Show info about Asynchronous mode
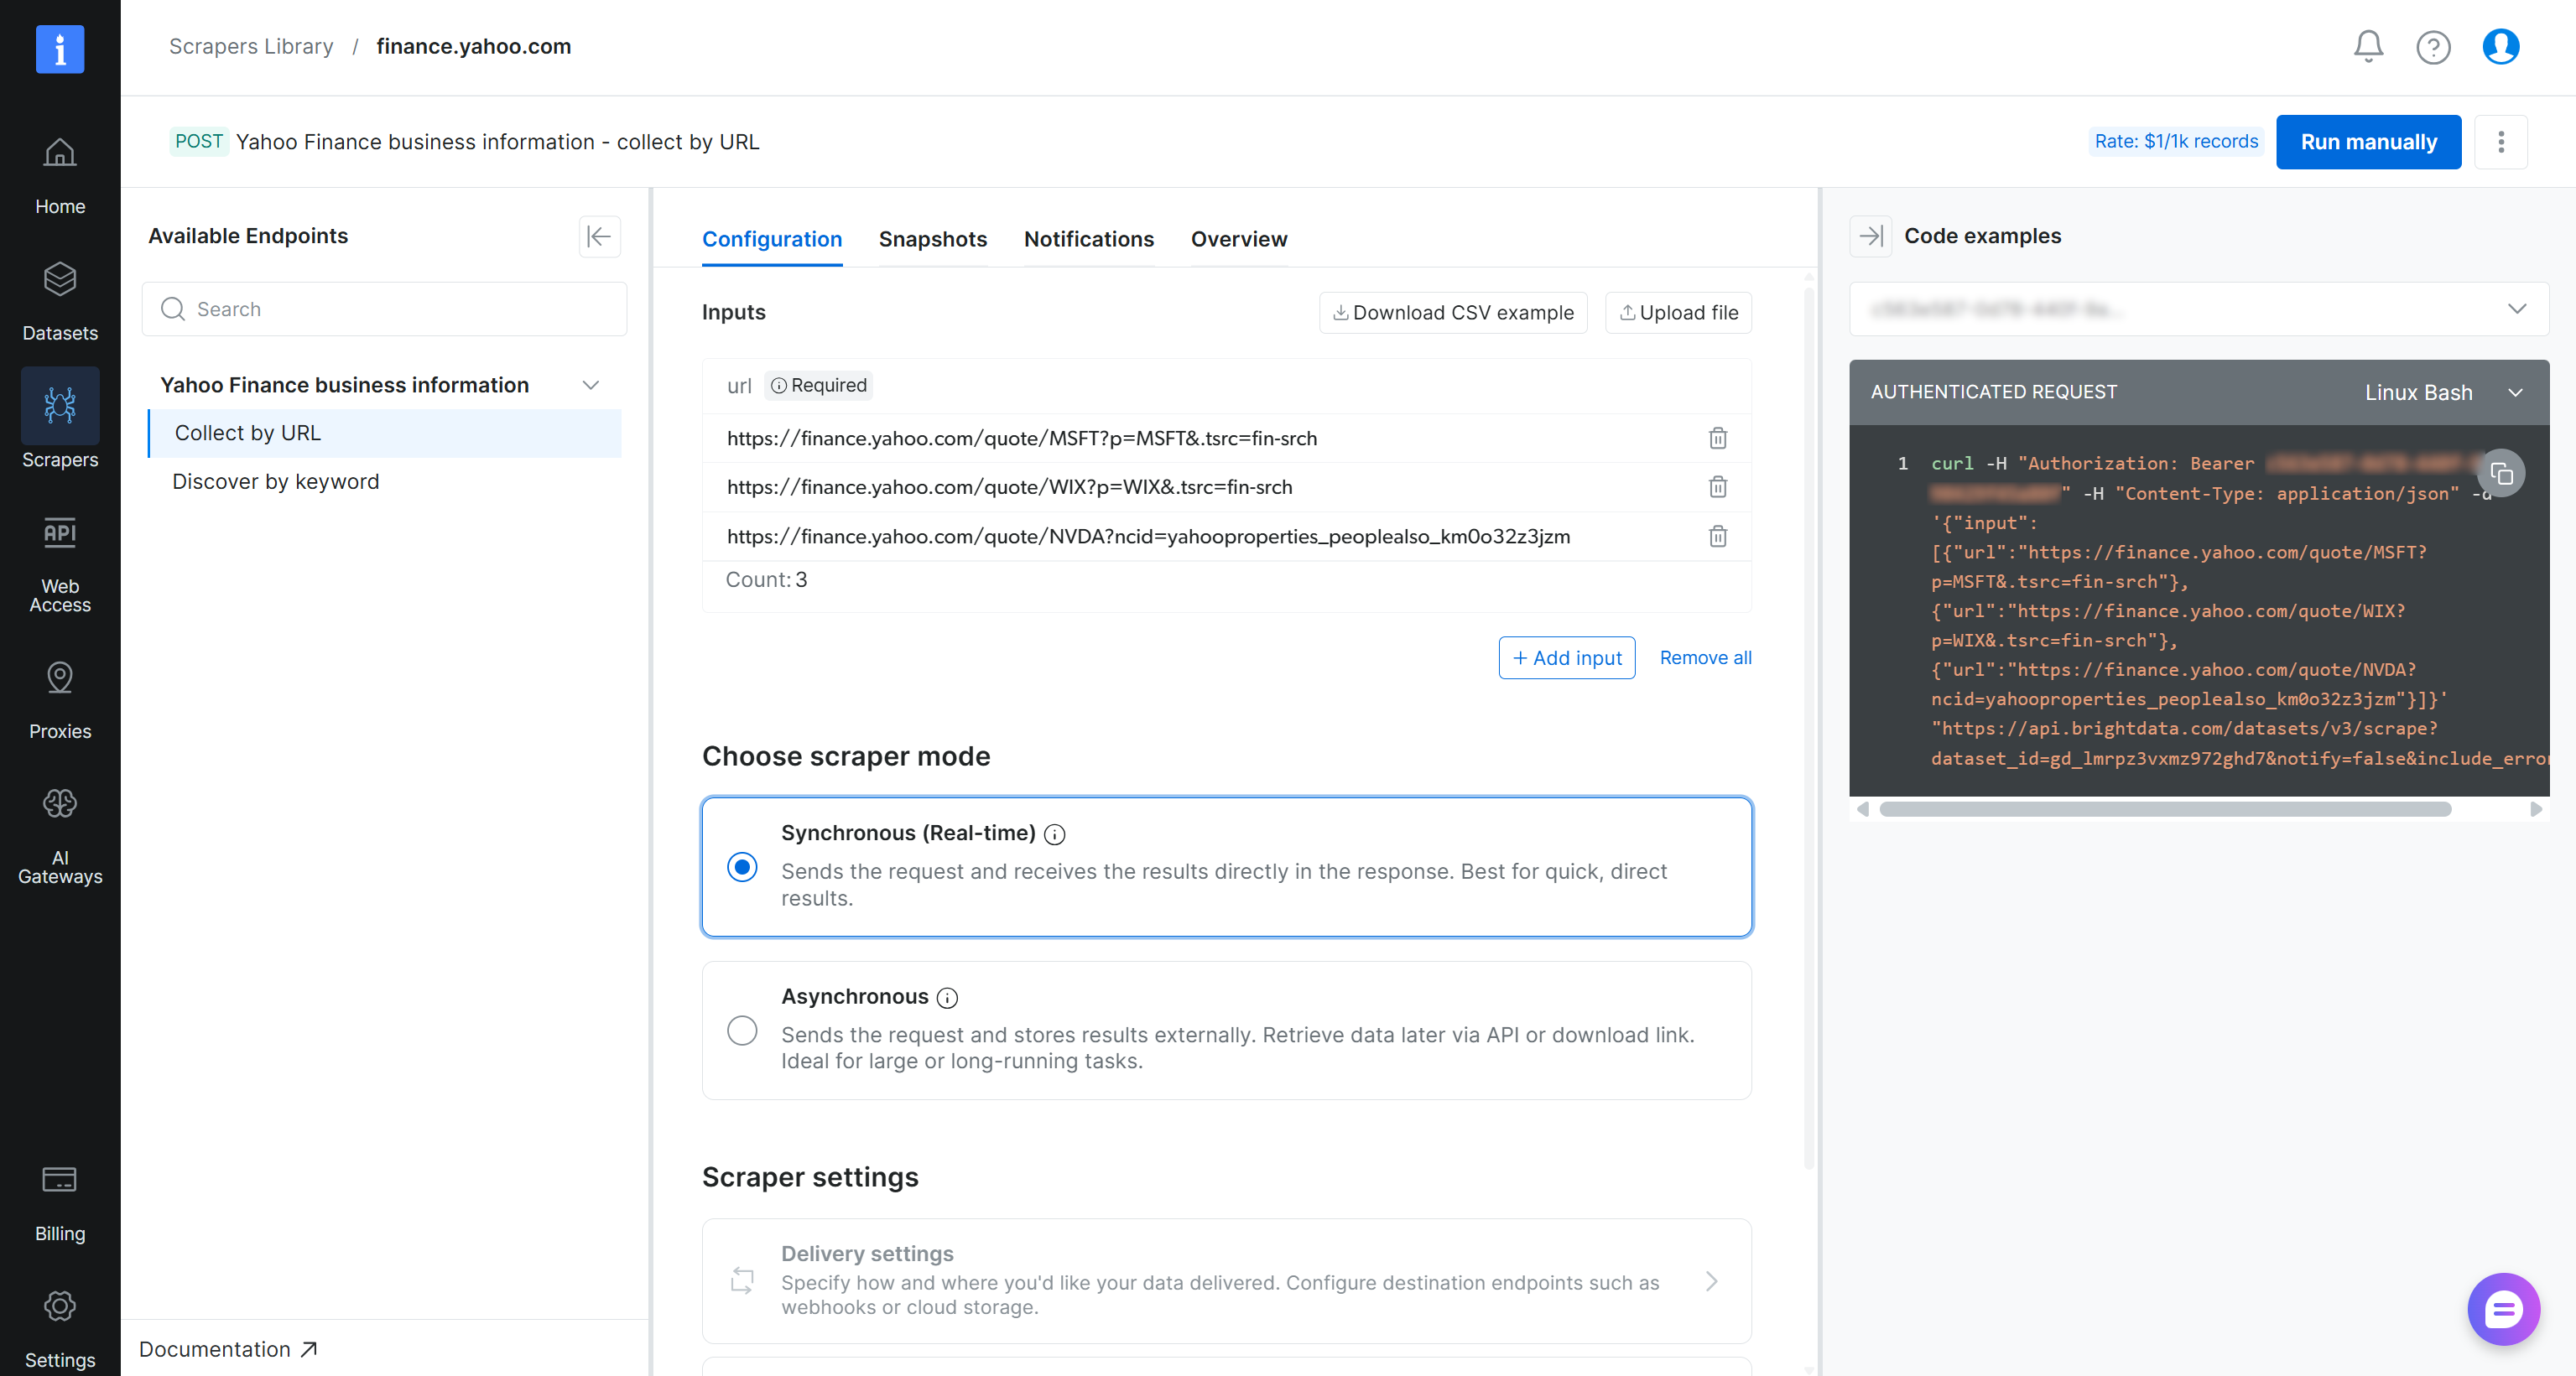 tap(947, 998)
